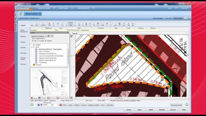Open the Quick Reports dropdown arrow
206x116 pixels.
[93, 8]
